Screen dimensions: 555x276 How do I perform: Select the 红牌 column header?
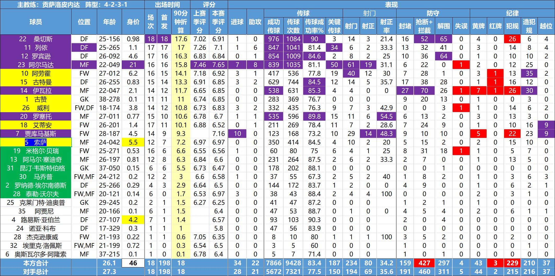495,26
